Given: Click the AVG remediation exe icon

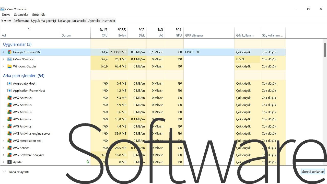Looking at the screenshot, I should 9,141.
